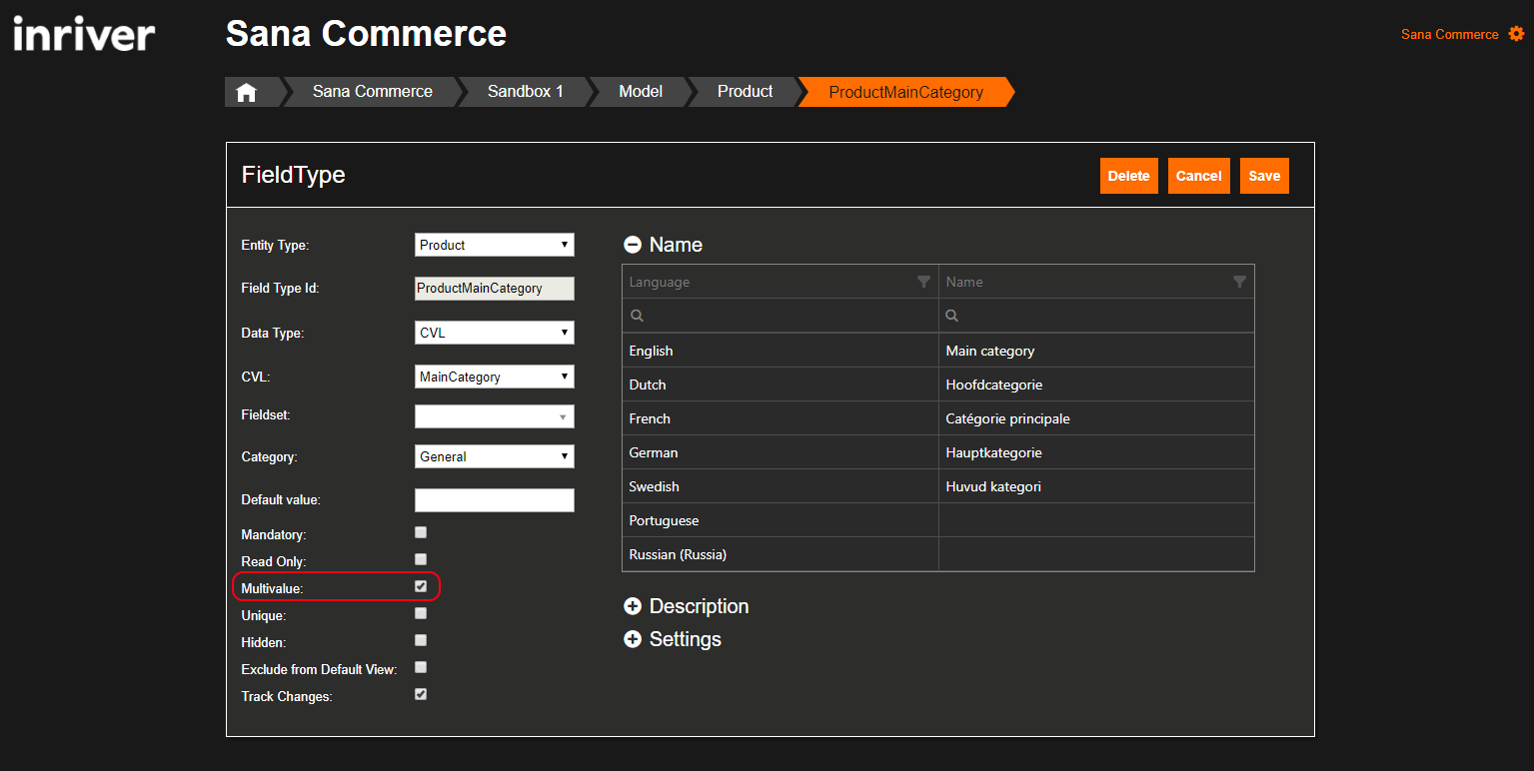Open Sana Commerce breadcrumb item

tap(373, 92)
